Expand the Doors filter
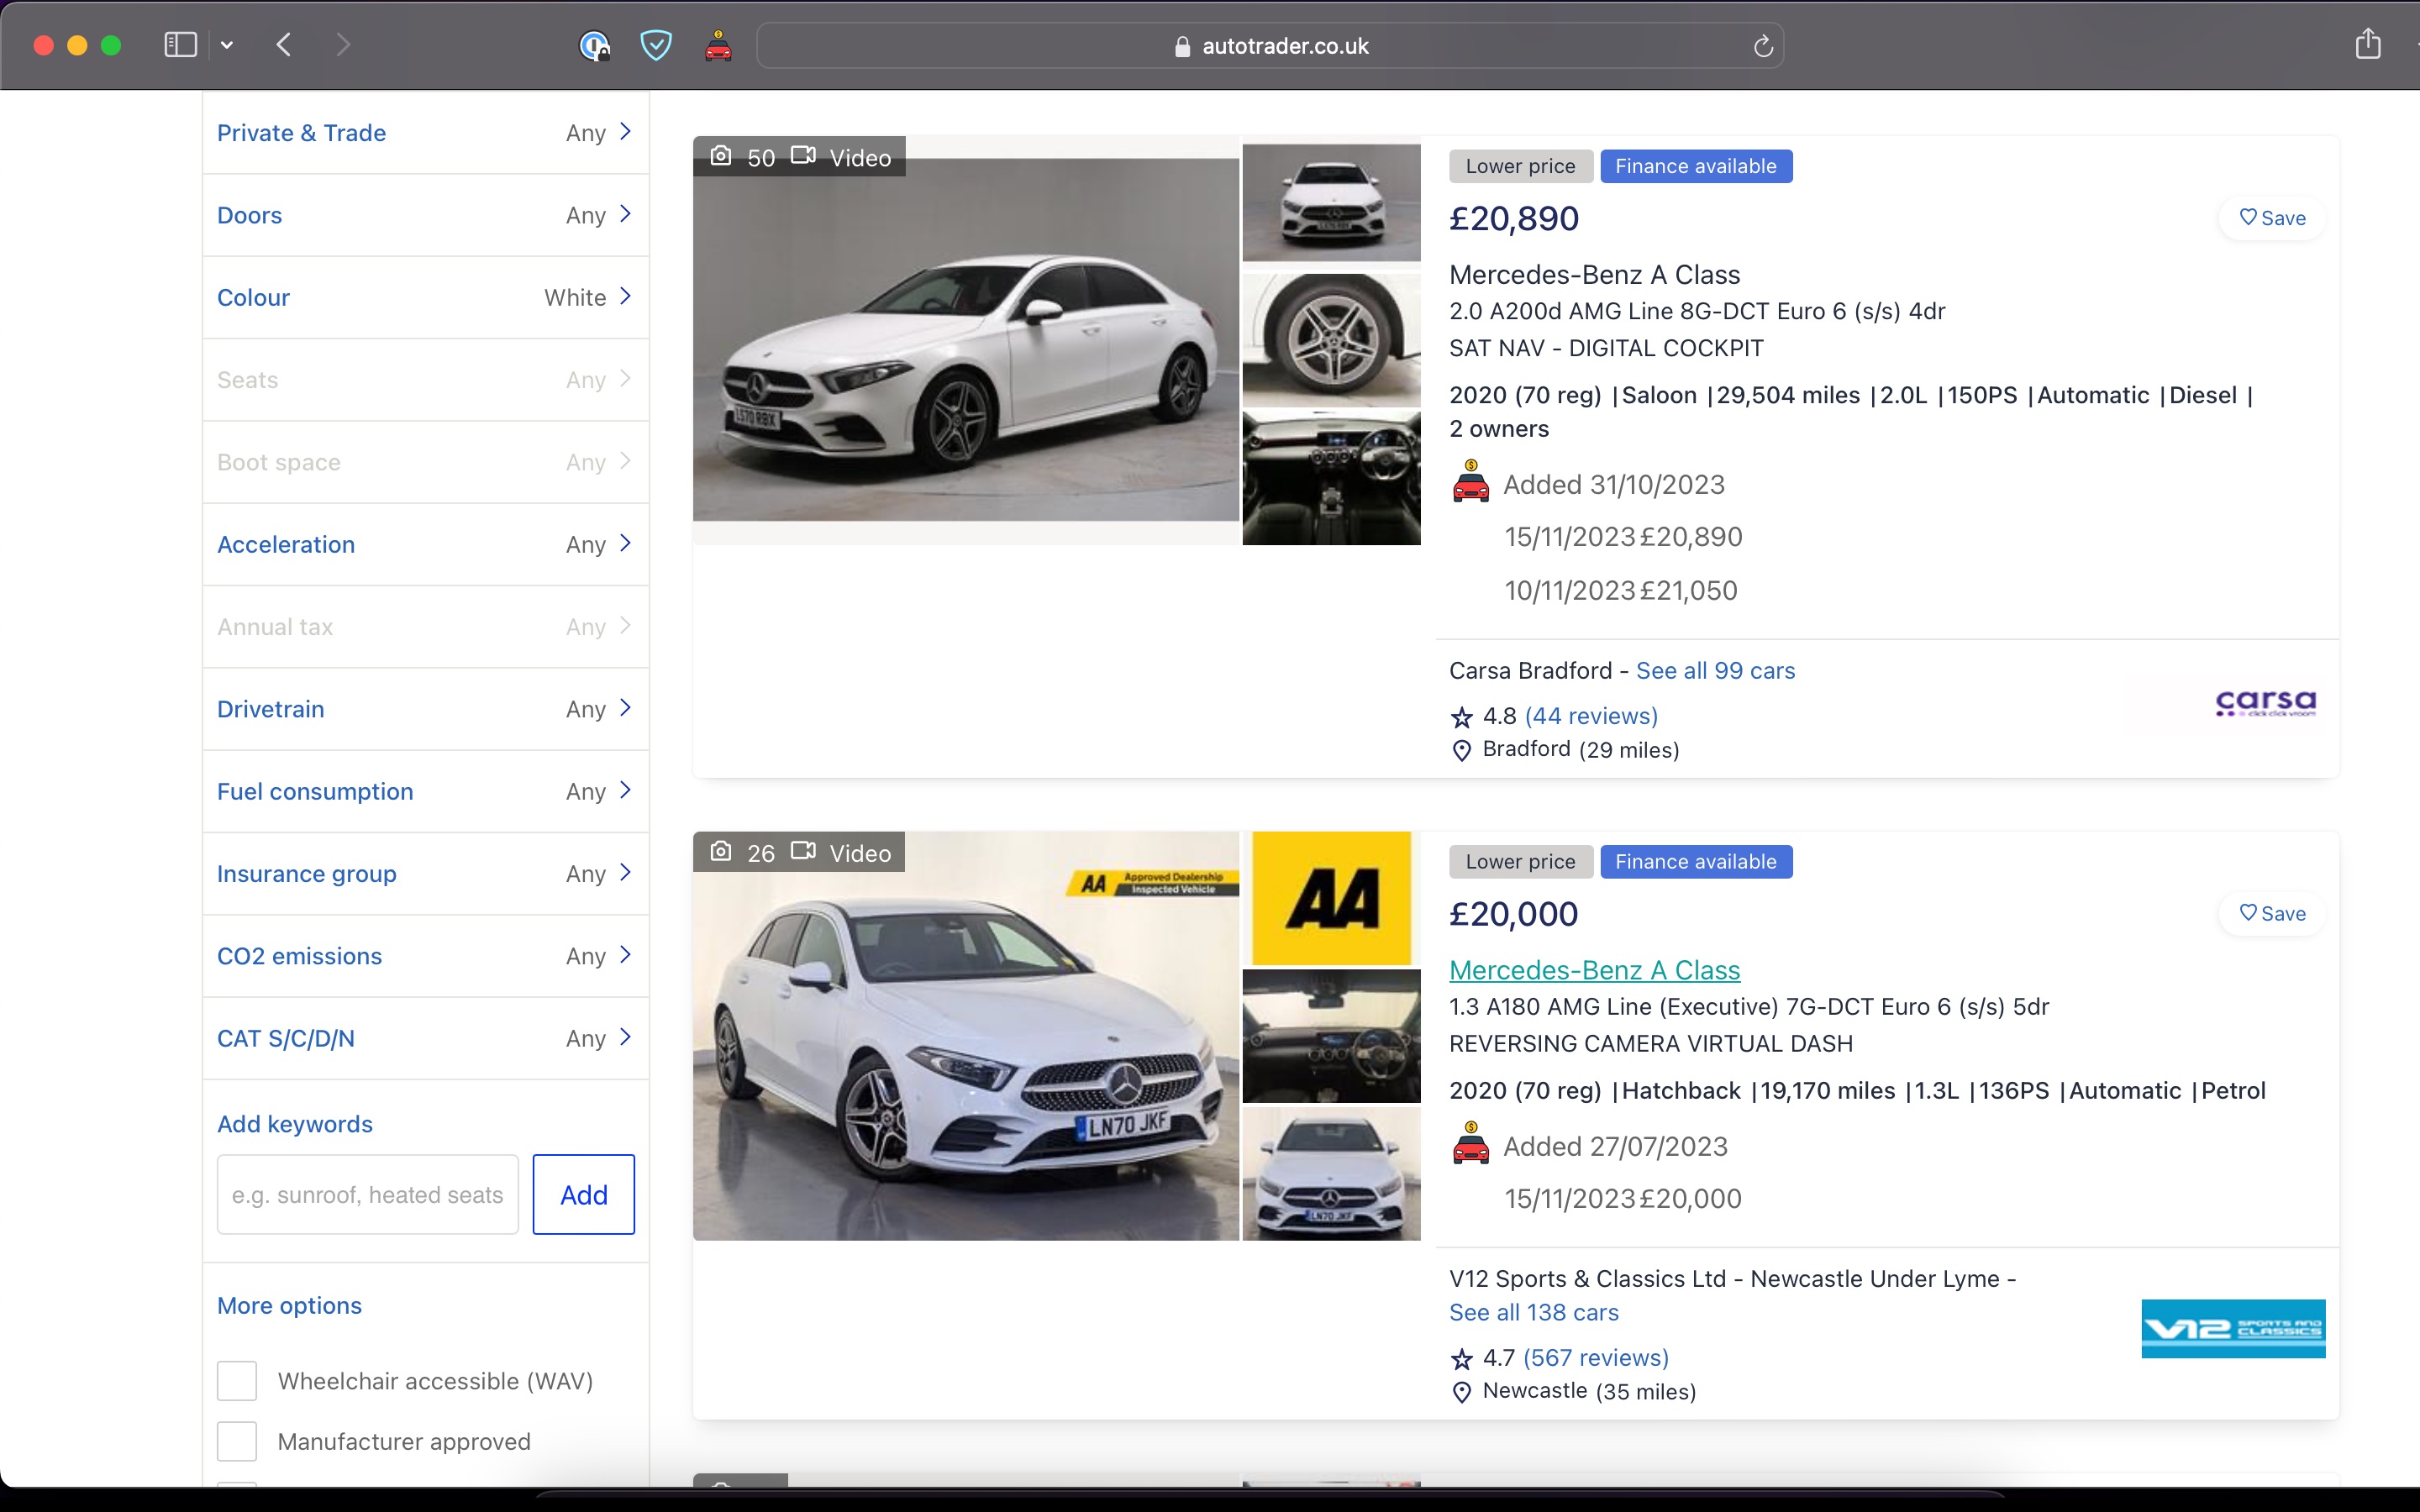 [425, 215]
